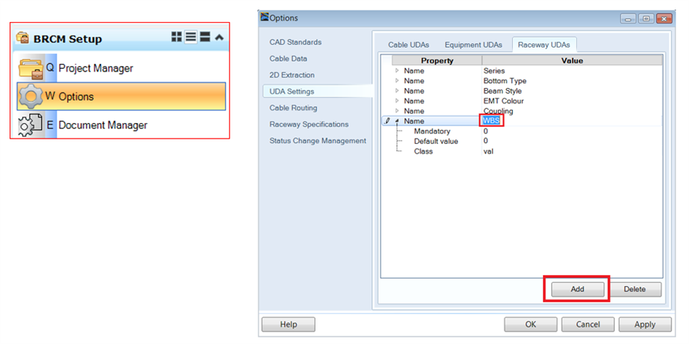Select CAD Standards category
The width and height of the screenshot is (689, 344).
295,43
